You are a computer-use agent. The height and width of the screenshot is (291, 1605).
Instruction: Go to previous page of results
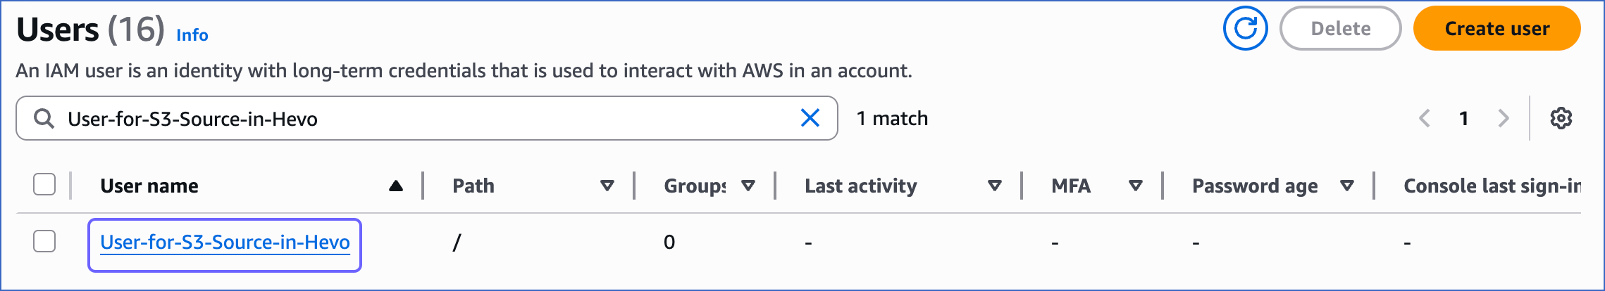pos(1425,118)
